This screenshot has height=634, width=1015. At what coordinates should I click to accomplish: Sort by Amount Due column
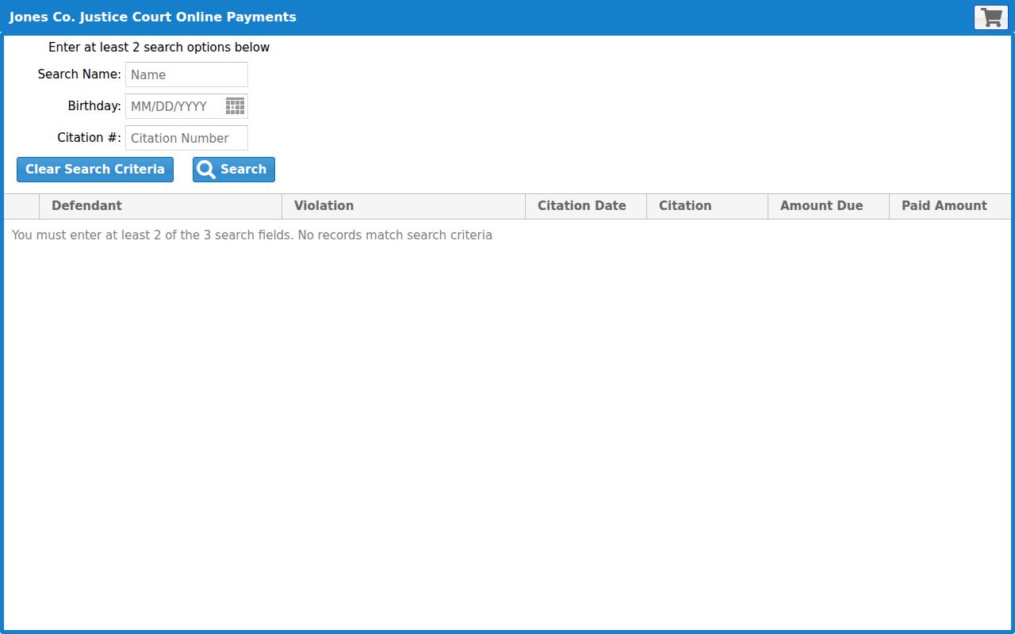829,206
